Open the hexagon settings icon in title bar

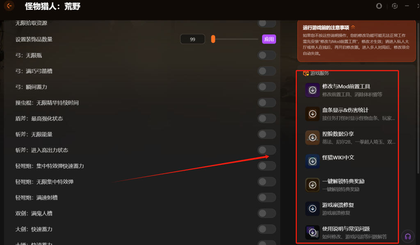[x=395, y=6]
